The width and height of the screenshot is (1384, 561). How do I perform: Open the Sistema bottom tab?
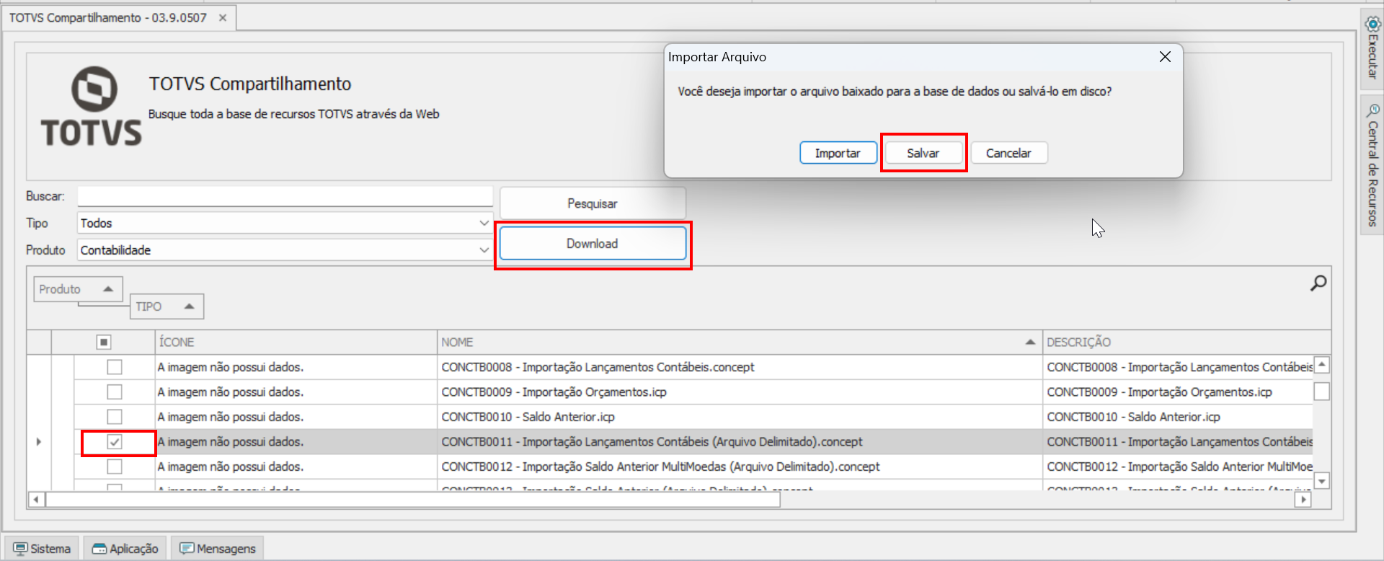[x=43, y=549]
